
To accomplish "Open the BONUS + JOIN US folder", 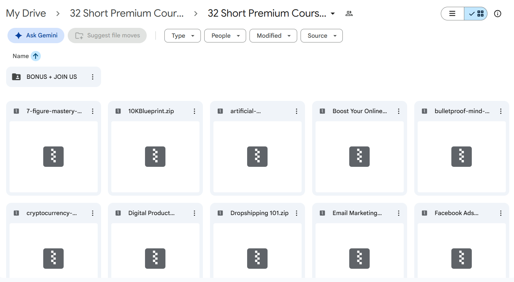I will [53, 77].
